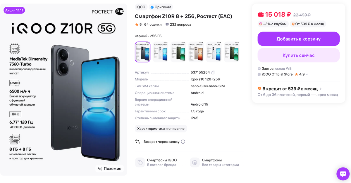The height and width of the screenshot is (183, 351).
Task: Click the iQOO brand tag
Action: pyautogui.click(x=141, y=7)
